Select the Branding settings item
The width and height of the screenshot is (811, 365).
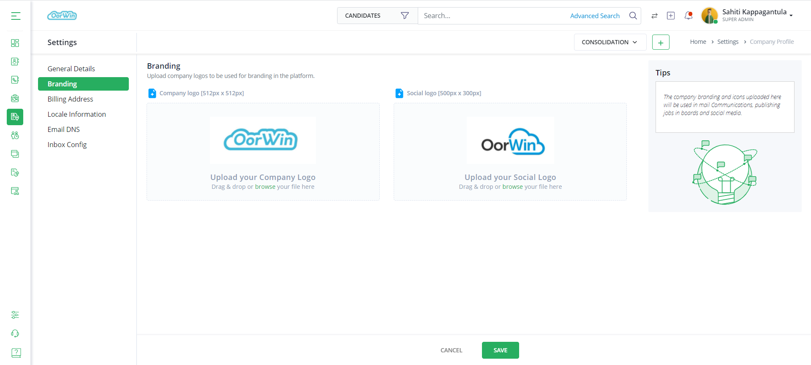coord(83,84)
